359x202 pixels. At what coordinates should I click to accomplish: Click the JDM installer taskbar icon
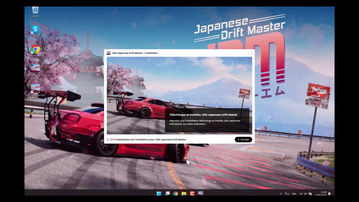[x=200, y=193]
